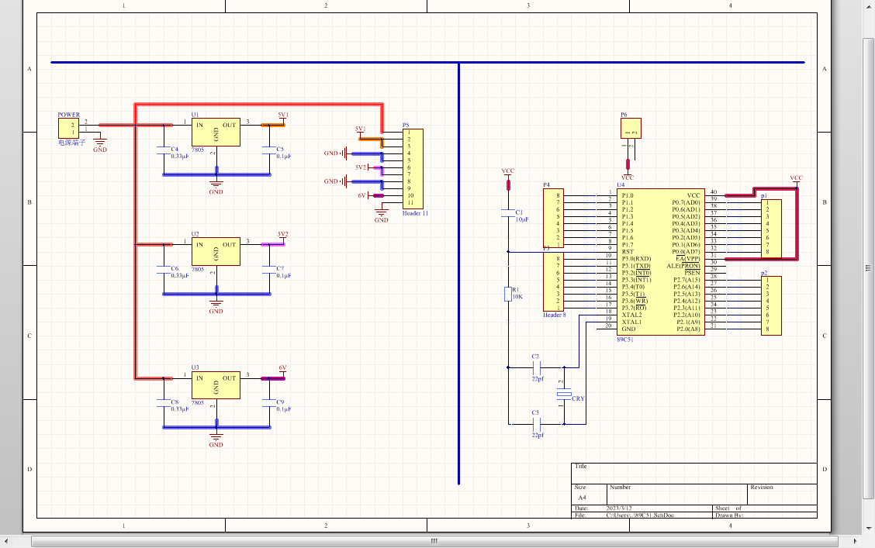Click the 6V net label at U3 output
The width and height of the screenshot is (875, 548).
click(282, 368)
